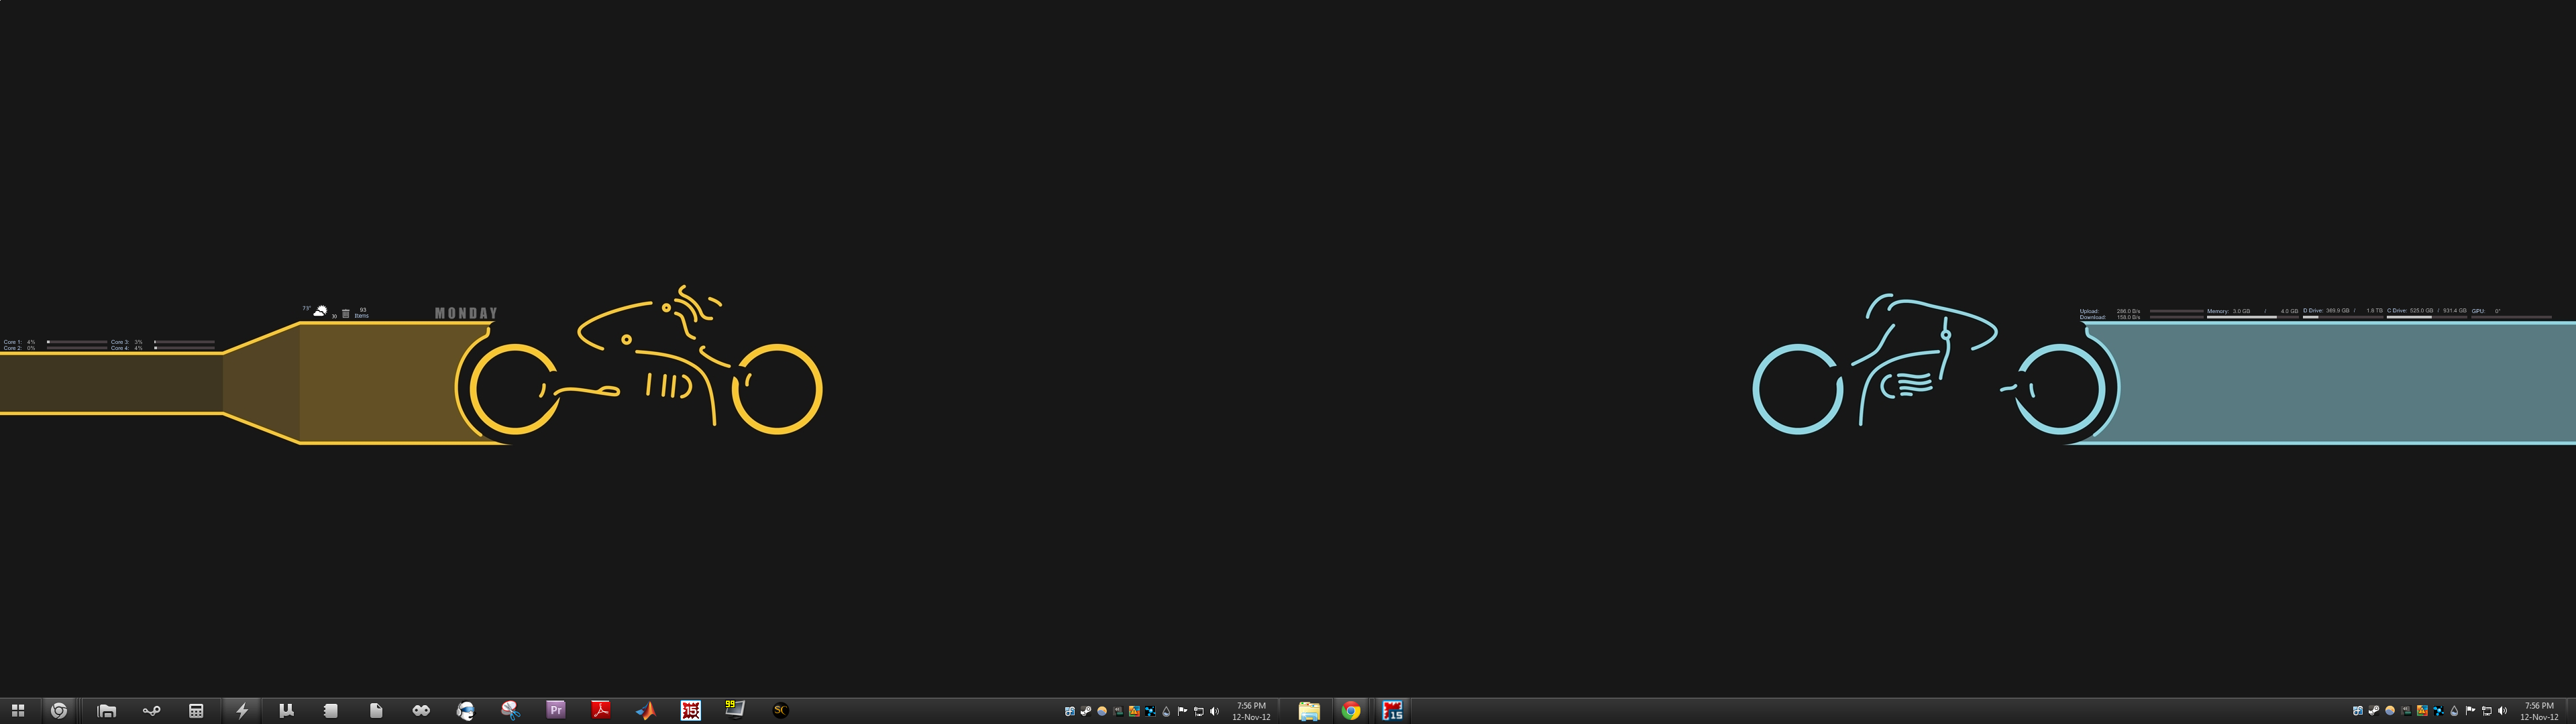Open volume speaker on left monitor taskbar

tap(1214, 711)
